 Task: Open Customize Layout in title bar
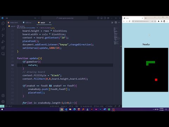(108, 18)
